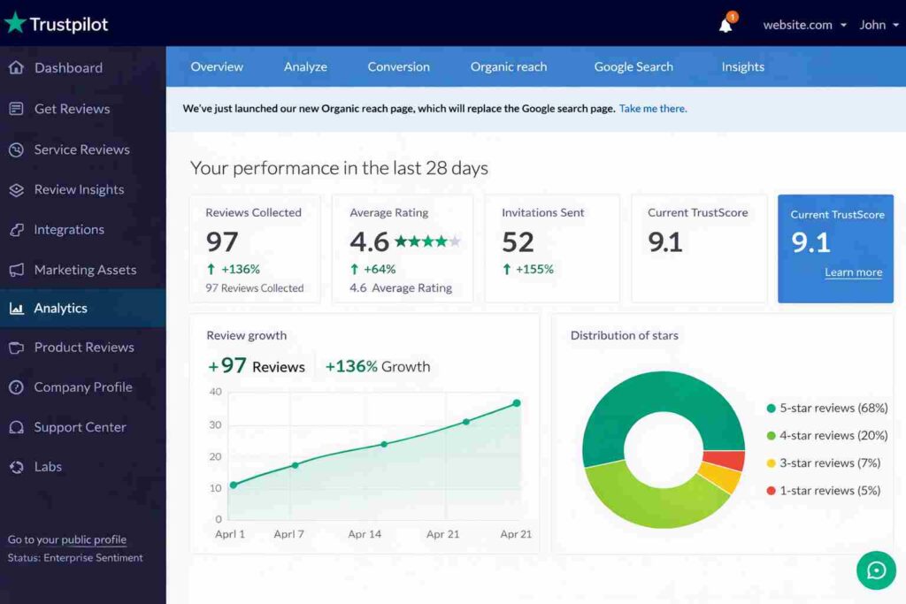Select the Labs sidebar icon
906x604 pixels.
point(18,467)
